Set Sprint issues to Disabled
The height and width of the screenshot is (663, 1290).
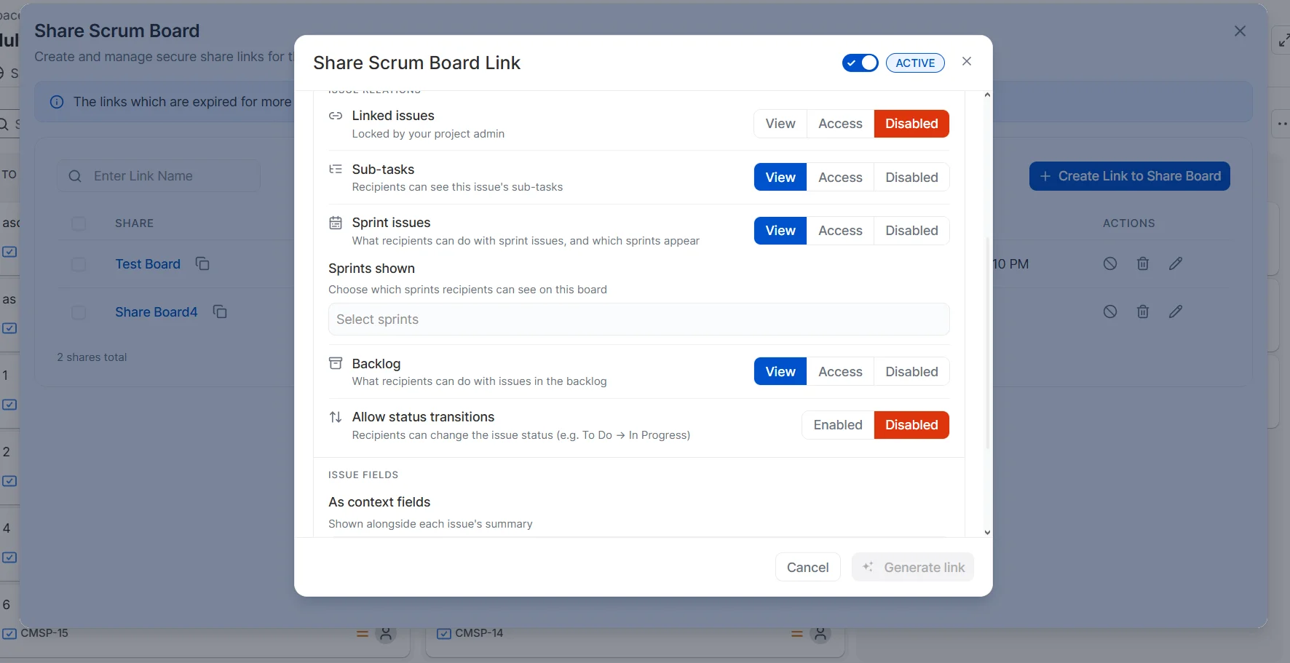coord(911,231)
